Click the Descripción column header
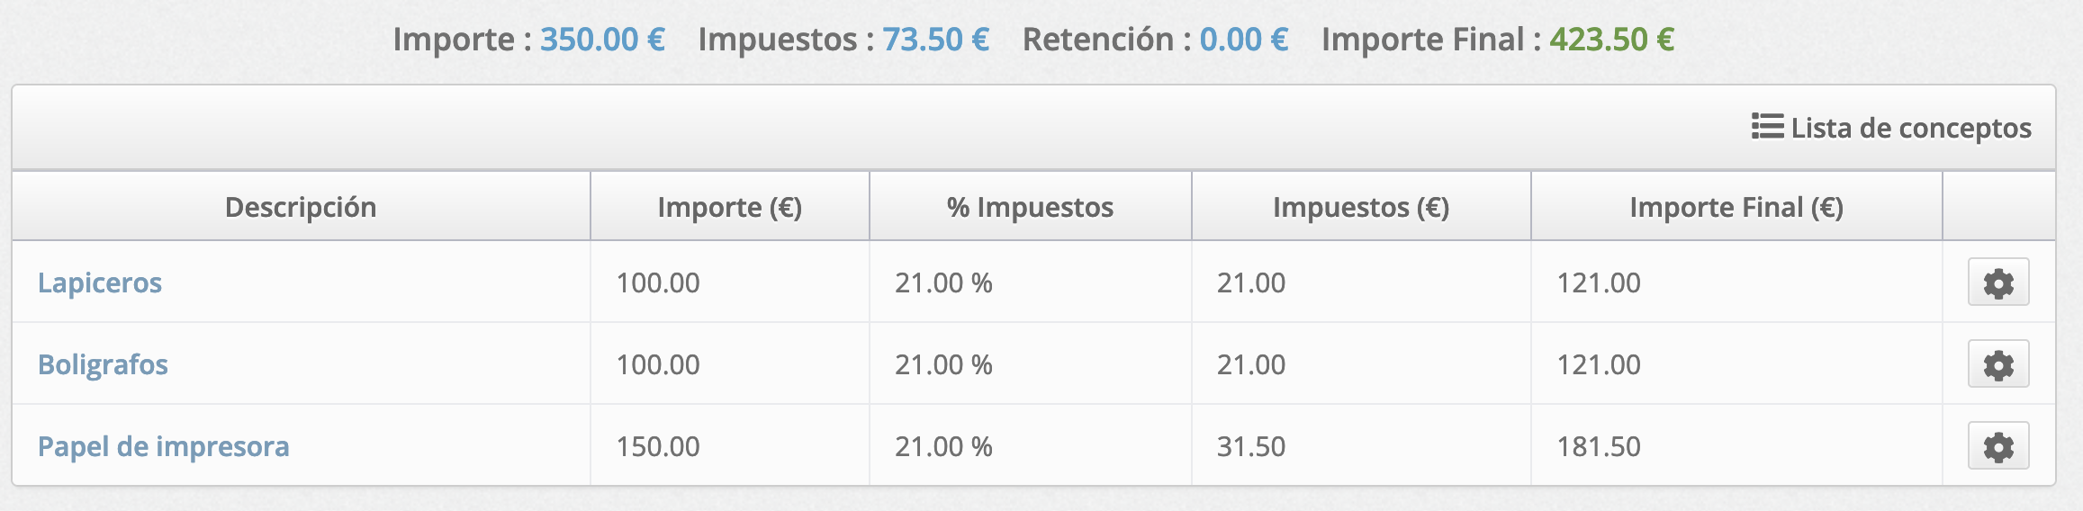Viewport: 2083px width, 511px height. tap(301, 207)
